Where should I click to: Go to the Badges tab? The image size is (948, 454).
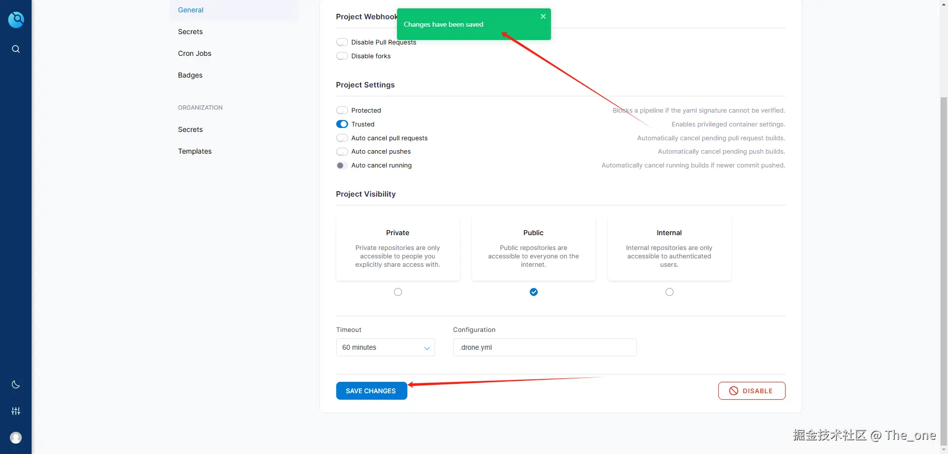190,75
